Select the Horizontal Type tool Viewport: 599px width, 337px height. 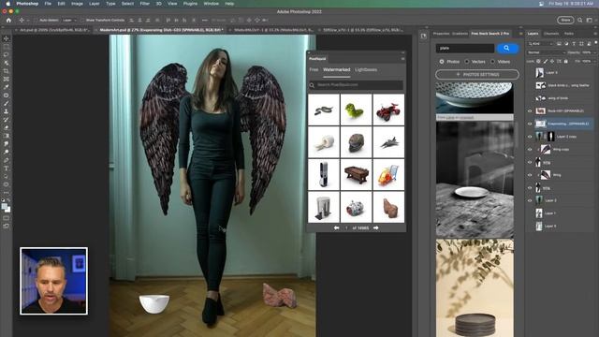7,168
